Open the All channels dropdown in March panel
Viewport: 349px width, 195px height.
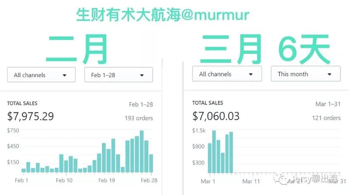(227, 74)
